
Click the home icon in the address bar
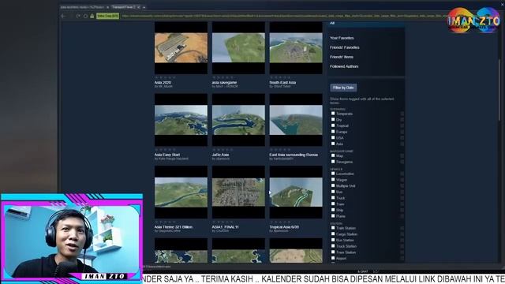(x=85, y=16)
